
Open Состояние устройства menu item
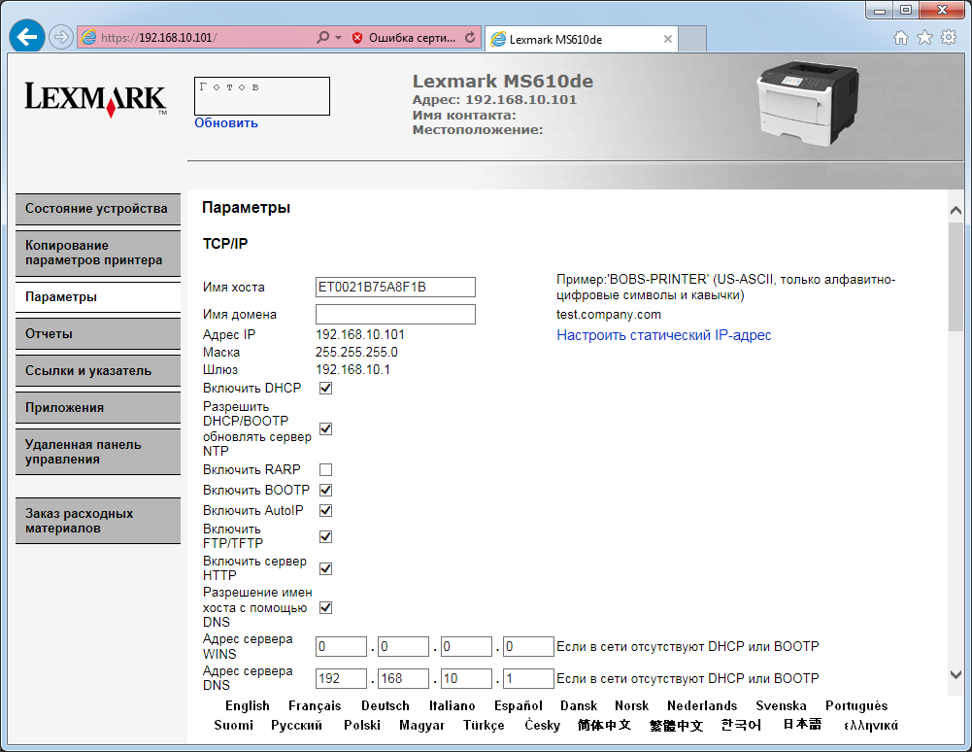[98, 209]
